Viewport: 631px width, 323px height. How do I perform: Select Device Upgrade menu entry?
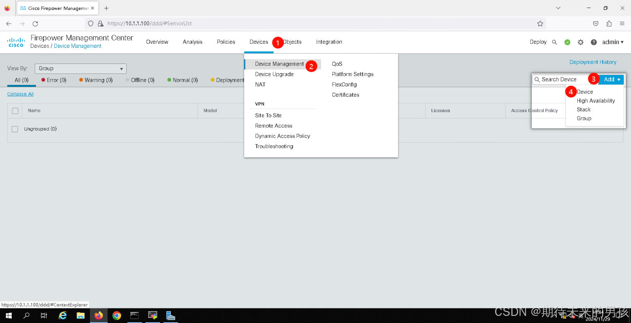[274, 74]
